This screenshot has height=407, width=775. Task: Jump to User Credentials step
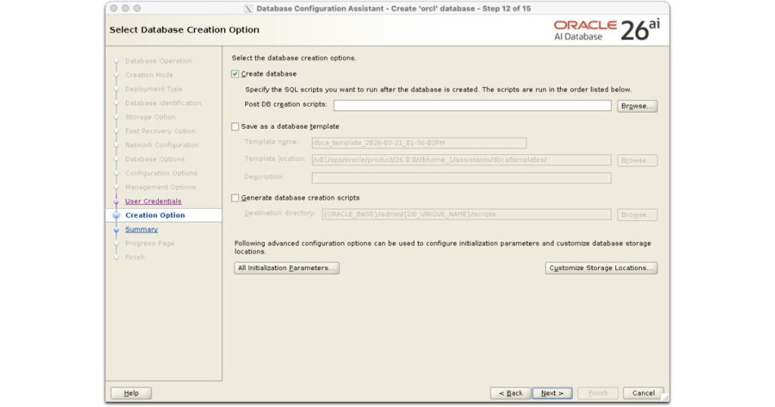click(x=153, y=201)
